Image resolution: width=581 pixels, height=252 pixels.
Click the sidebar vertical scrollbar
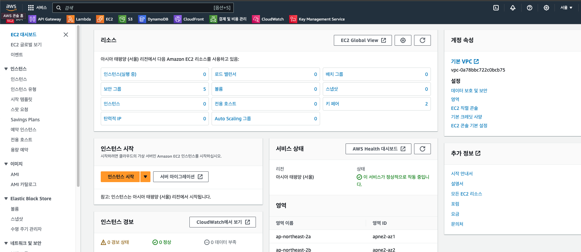tap(78, 106)
